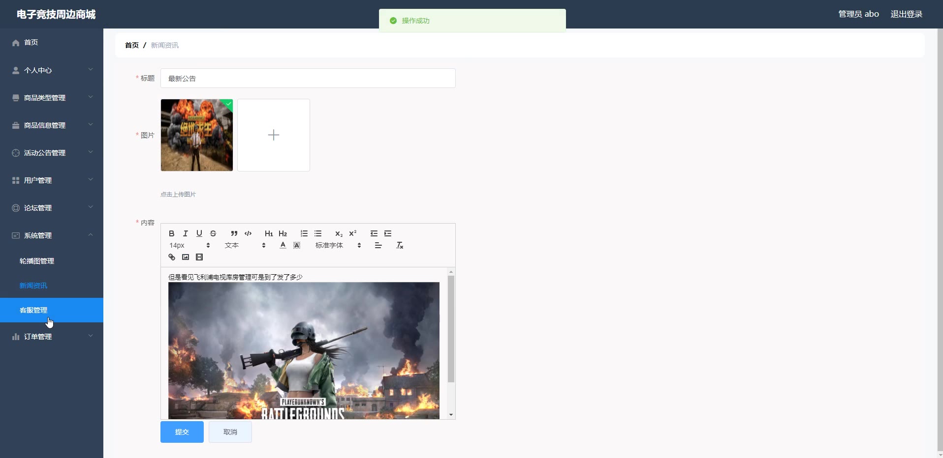Click the uploaded game cover thumbnail

coord(197,135)
